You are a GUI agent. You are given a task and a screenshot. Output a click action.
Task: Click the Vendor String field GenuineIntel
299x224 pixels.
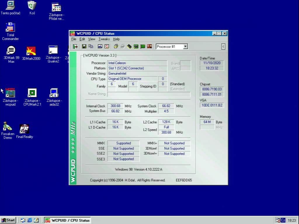coord(137,73)
